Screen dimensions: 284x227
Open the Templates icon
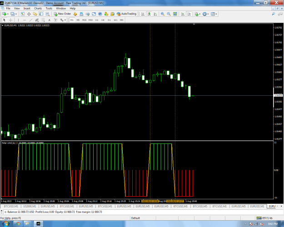click(x=213, y=14)
